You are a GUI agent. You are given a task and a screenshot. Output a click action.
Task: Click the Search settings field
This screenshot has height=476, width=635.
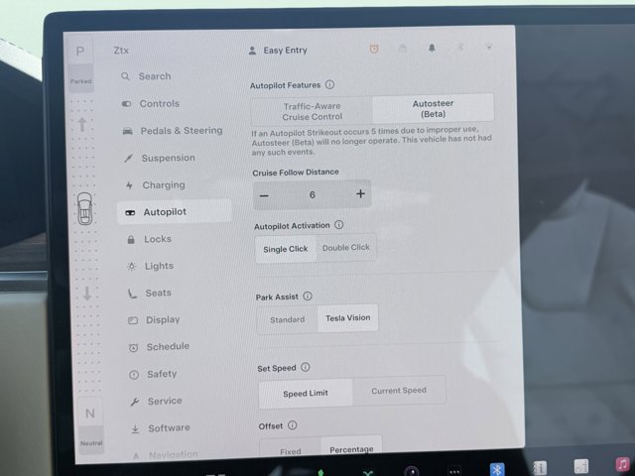click(x=154, y=76)
